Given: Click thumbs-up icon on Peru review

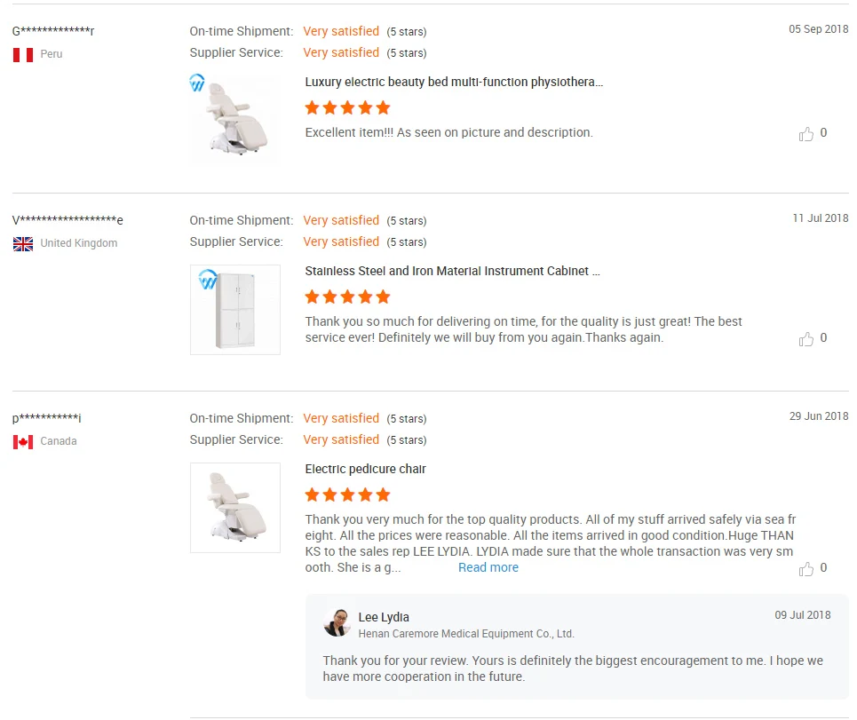Looking at the screenshot, I should [x=806, y=134].
